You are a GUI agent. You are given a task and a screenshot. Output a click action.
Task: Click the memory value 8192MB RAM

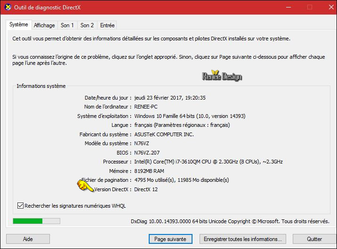(x=149, y=171)
